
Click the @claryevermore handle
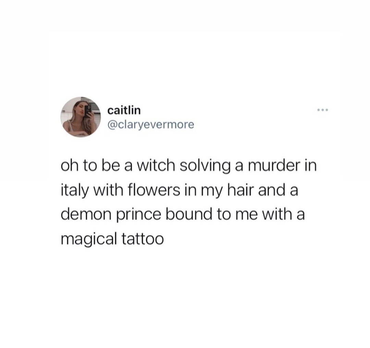point(151,124)
